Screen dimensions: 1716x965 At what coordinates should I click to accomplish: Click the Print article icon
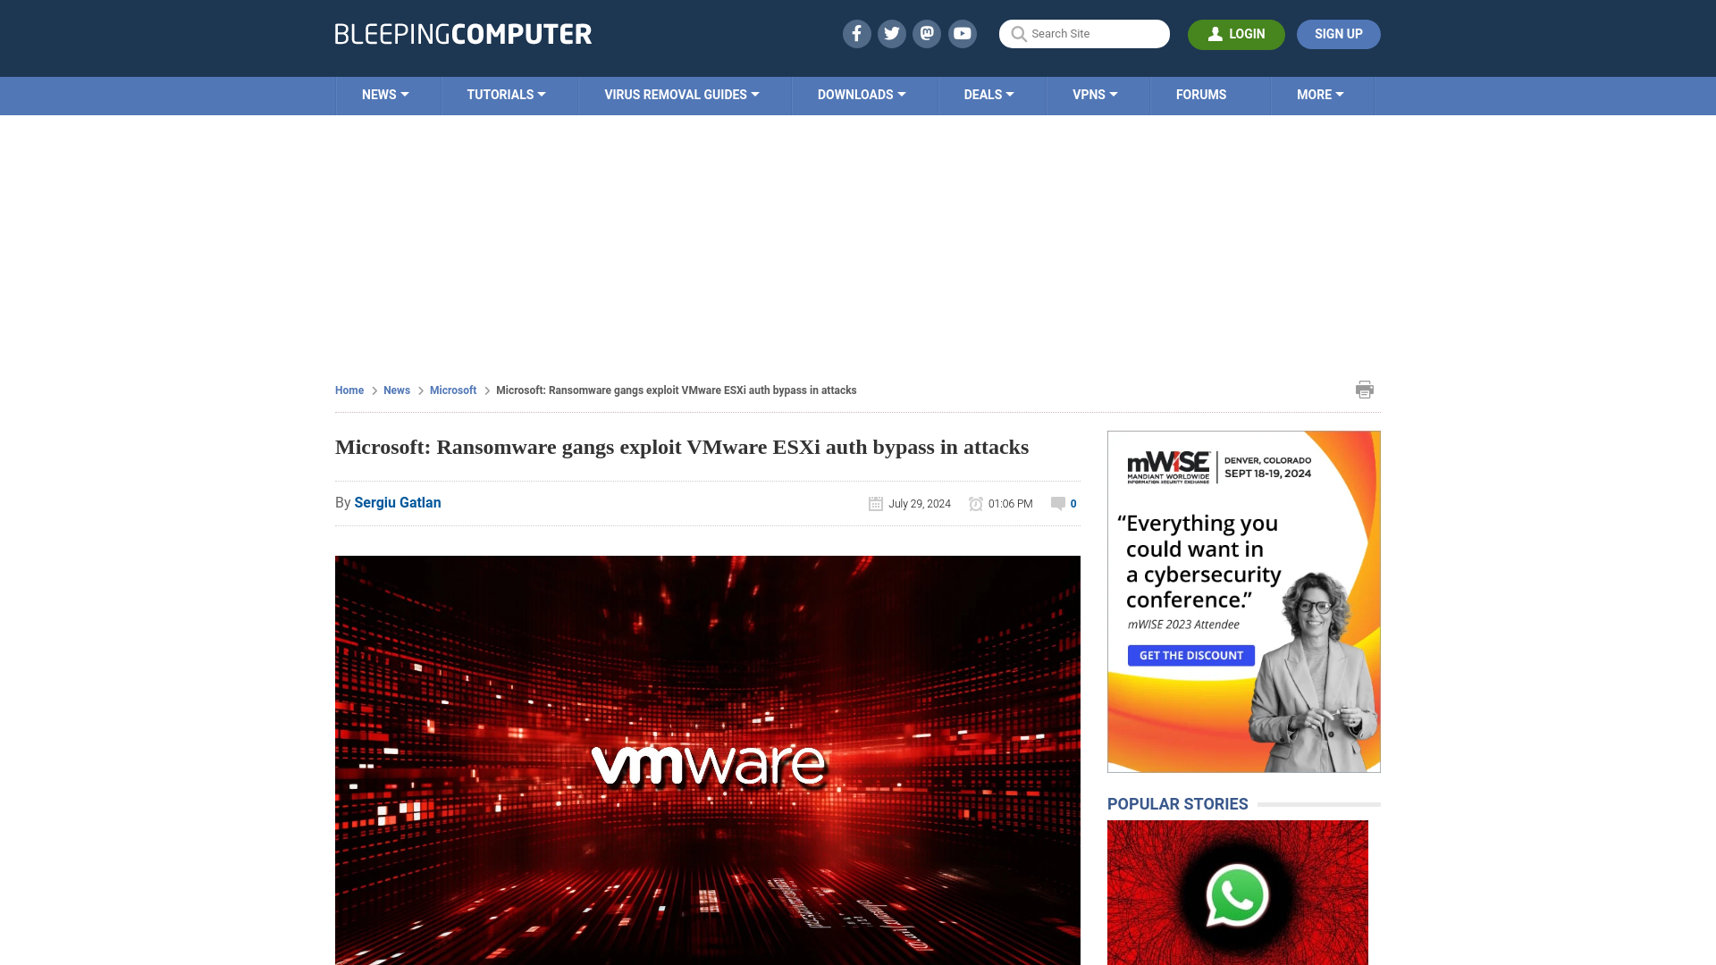point(1365,389)
